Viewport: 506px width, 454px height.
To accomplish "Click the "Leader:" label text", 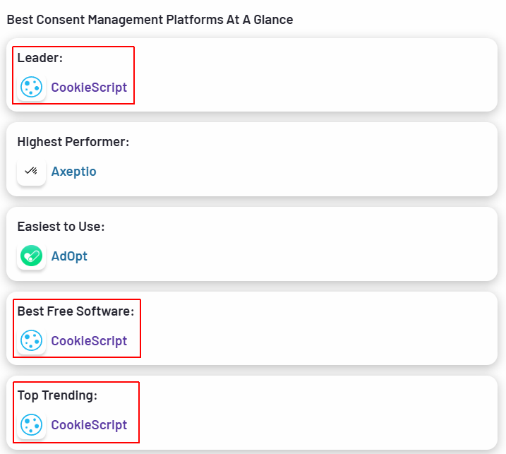I will point(40,58).
